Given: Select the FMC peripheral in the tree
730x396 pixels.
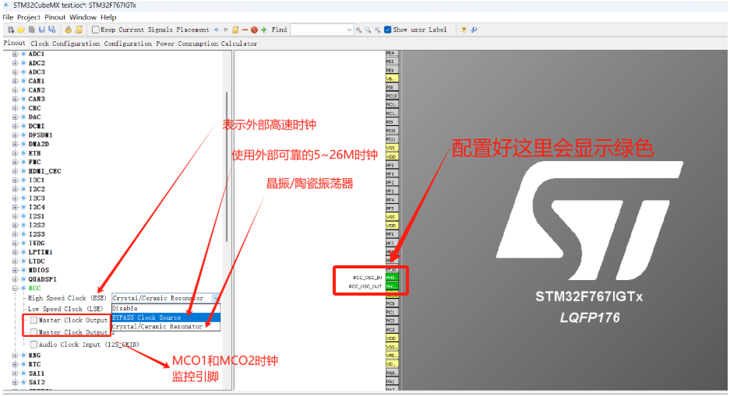Looking at the screenshot, I should [34, 162].
